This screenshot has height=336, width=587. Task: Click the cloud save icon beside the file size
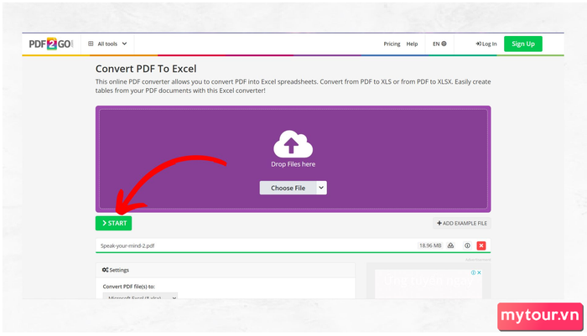(451, 246)
